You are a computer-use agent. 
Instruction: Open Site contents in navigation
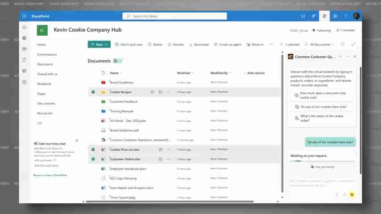click(x=46, y=103)
